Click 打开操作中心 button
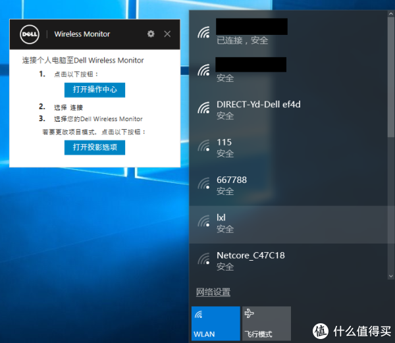This screenshot has height=343, width=395. point(95,90)
